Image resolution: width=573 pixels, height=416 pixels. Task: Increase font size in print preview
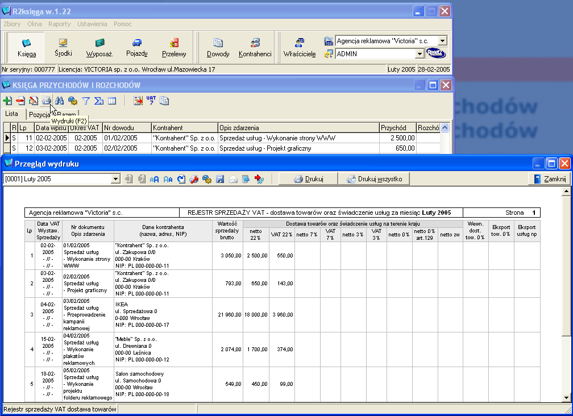(155, 179)
